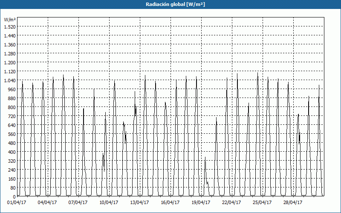
Task: Select the 1.120 y-axis value
Action: click(x=10, y=71)
